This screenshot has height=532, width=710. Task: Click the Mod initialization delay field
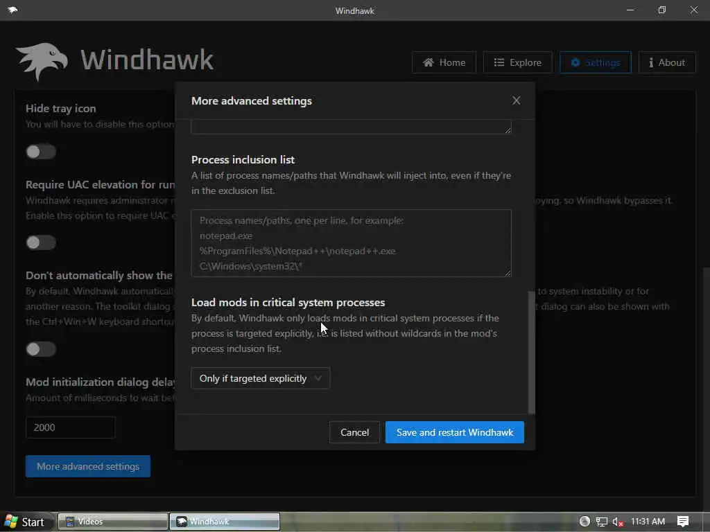[x=70, y=427]
